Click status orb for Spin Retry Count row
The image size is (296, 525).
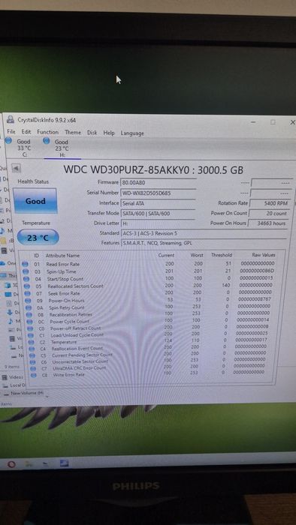click(x=29, y=307)
